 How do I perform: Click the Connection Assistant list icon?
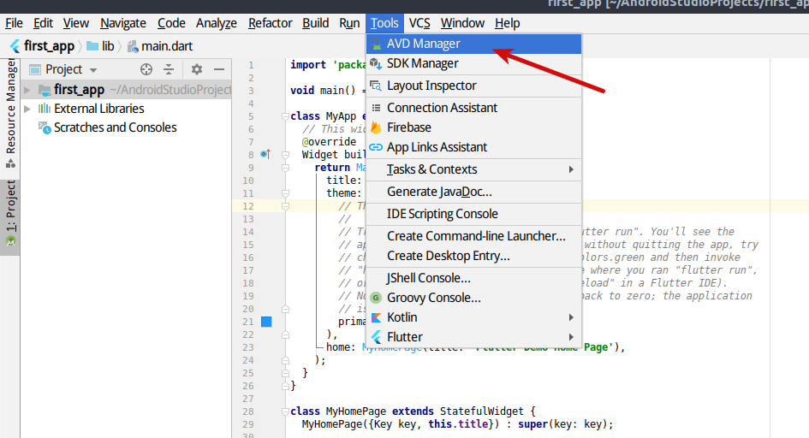click(x=376, y=108)
